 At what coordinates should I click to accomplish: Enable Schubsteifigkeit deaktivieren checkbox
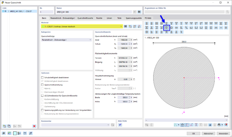point(42,78)
